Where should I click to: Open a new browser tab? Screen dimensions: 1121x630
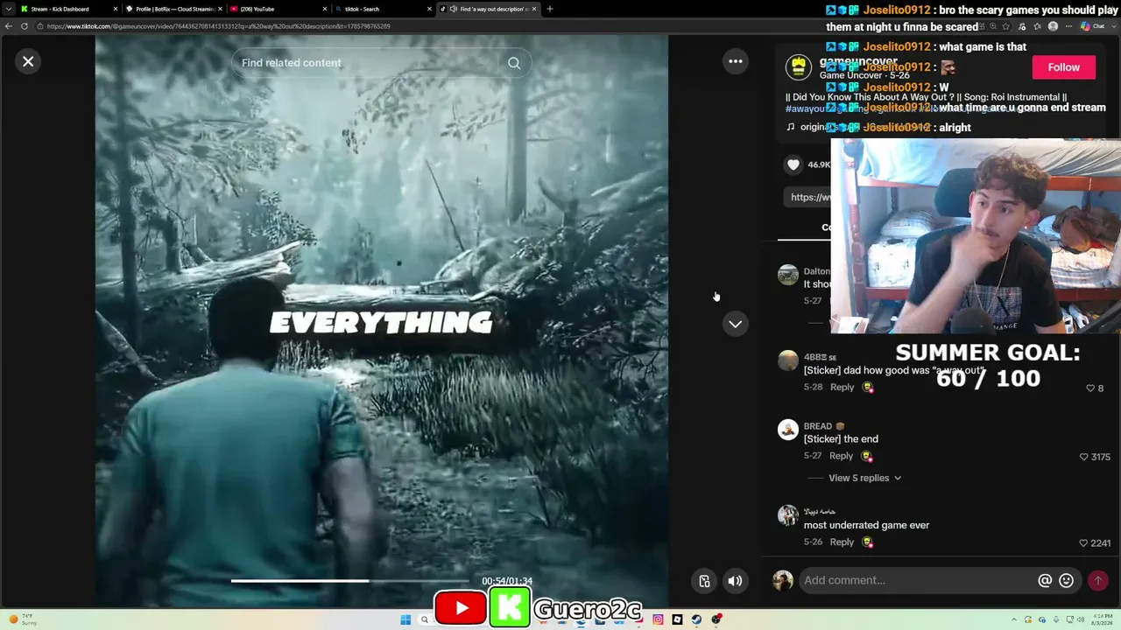point(550,9)
